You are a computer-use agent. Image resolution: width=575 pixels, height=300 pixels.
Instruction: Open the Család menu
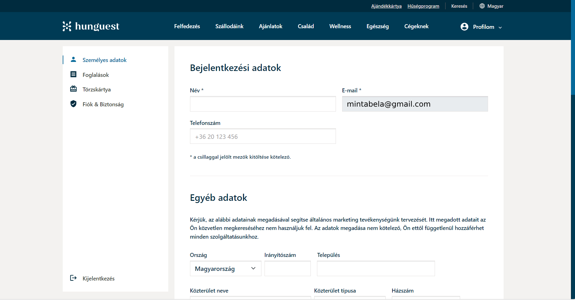(x=306, y=26)
